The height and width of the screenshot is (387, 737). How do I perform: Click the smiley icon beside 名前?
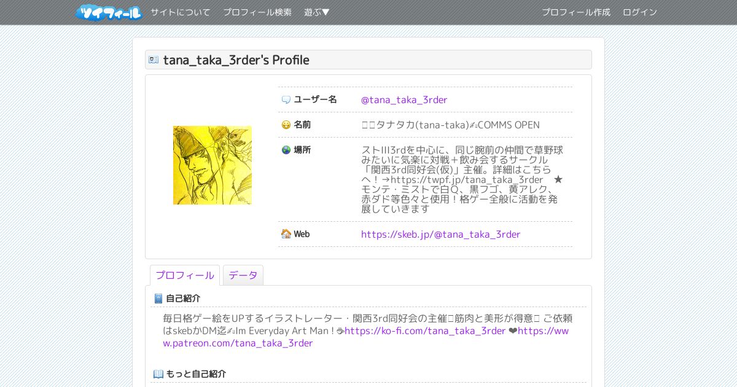click(286, 125)
